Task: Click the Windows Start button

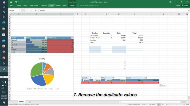Action: pos(4,2)
